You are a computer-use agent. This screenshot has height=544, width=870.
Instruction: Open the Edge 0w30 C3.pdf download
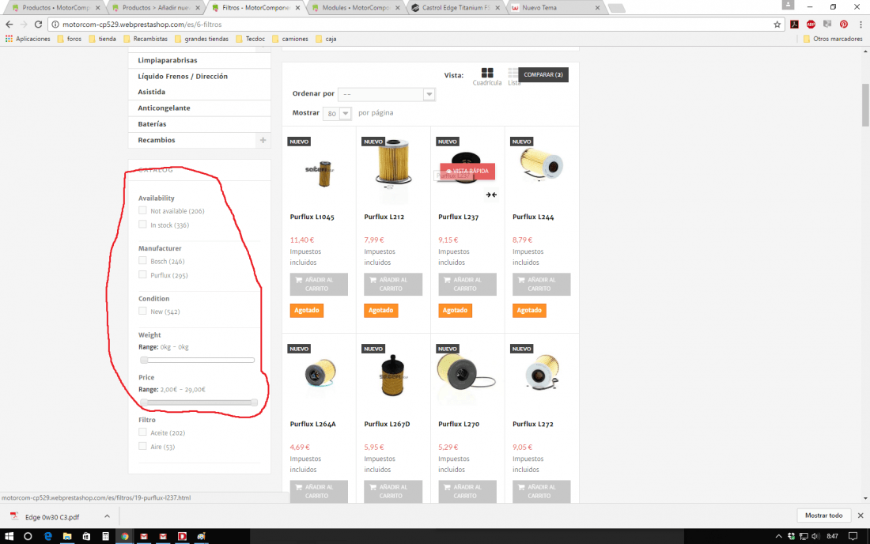point(52,517)
